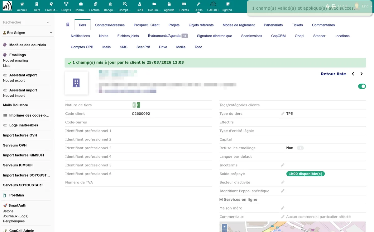Edit Identifiant Peppol spécifique pencil icon
Image resolution: width=374 pixels, height=232 pixels.
click(283, 191)
